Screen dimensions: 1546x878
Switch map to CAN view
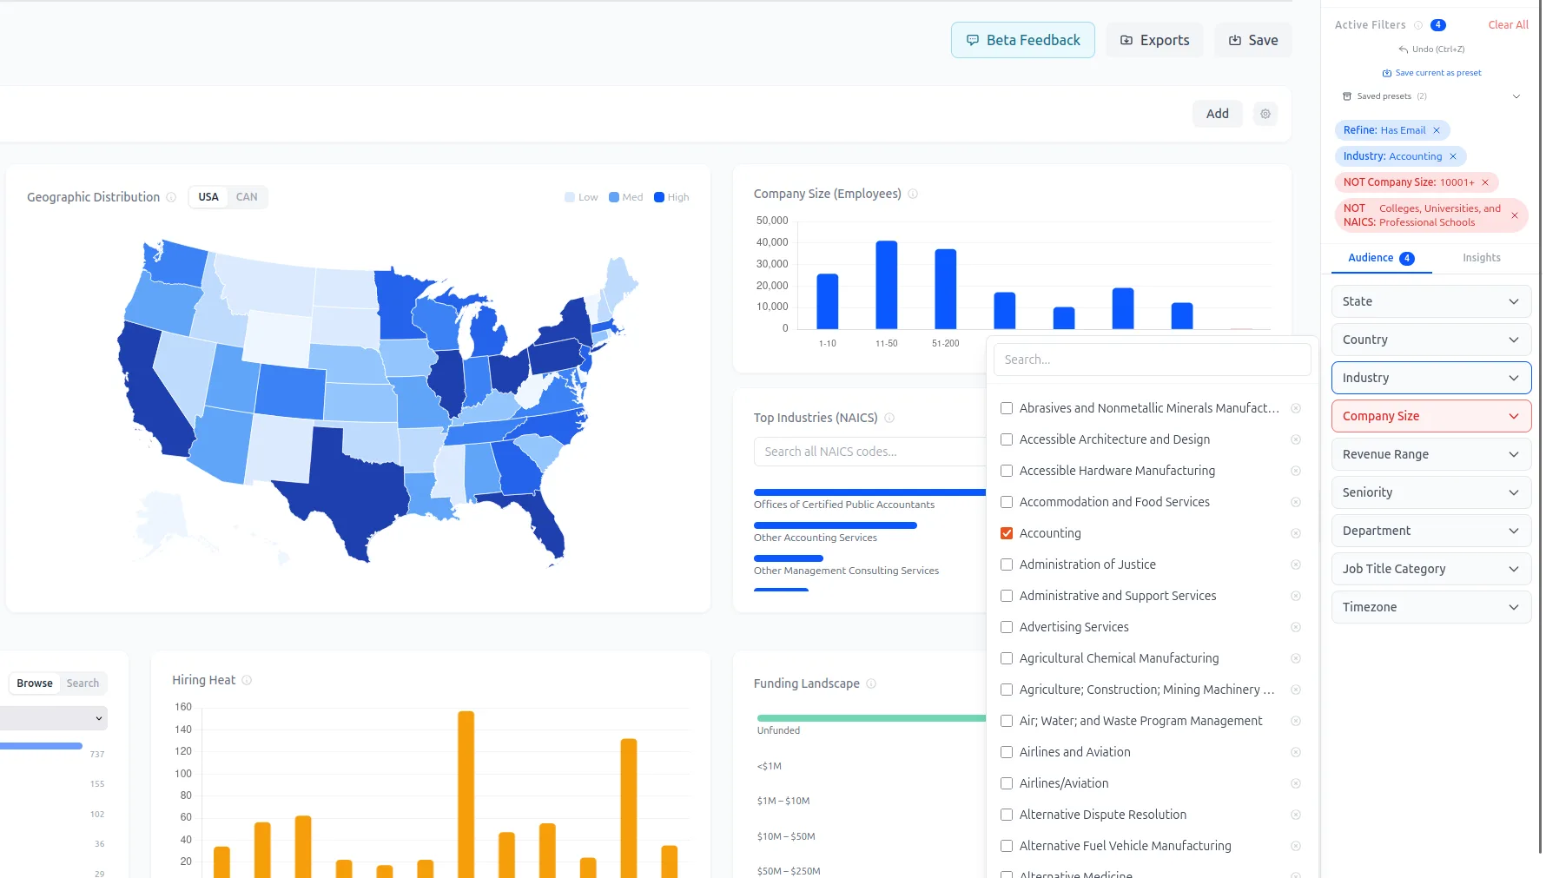coord(247,197)
